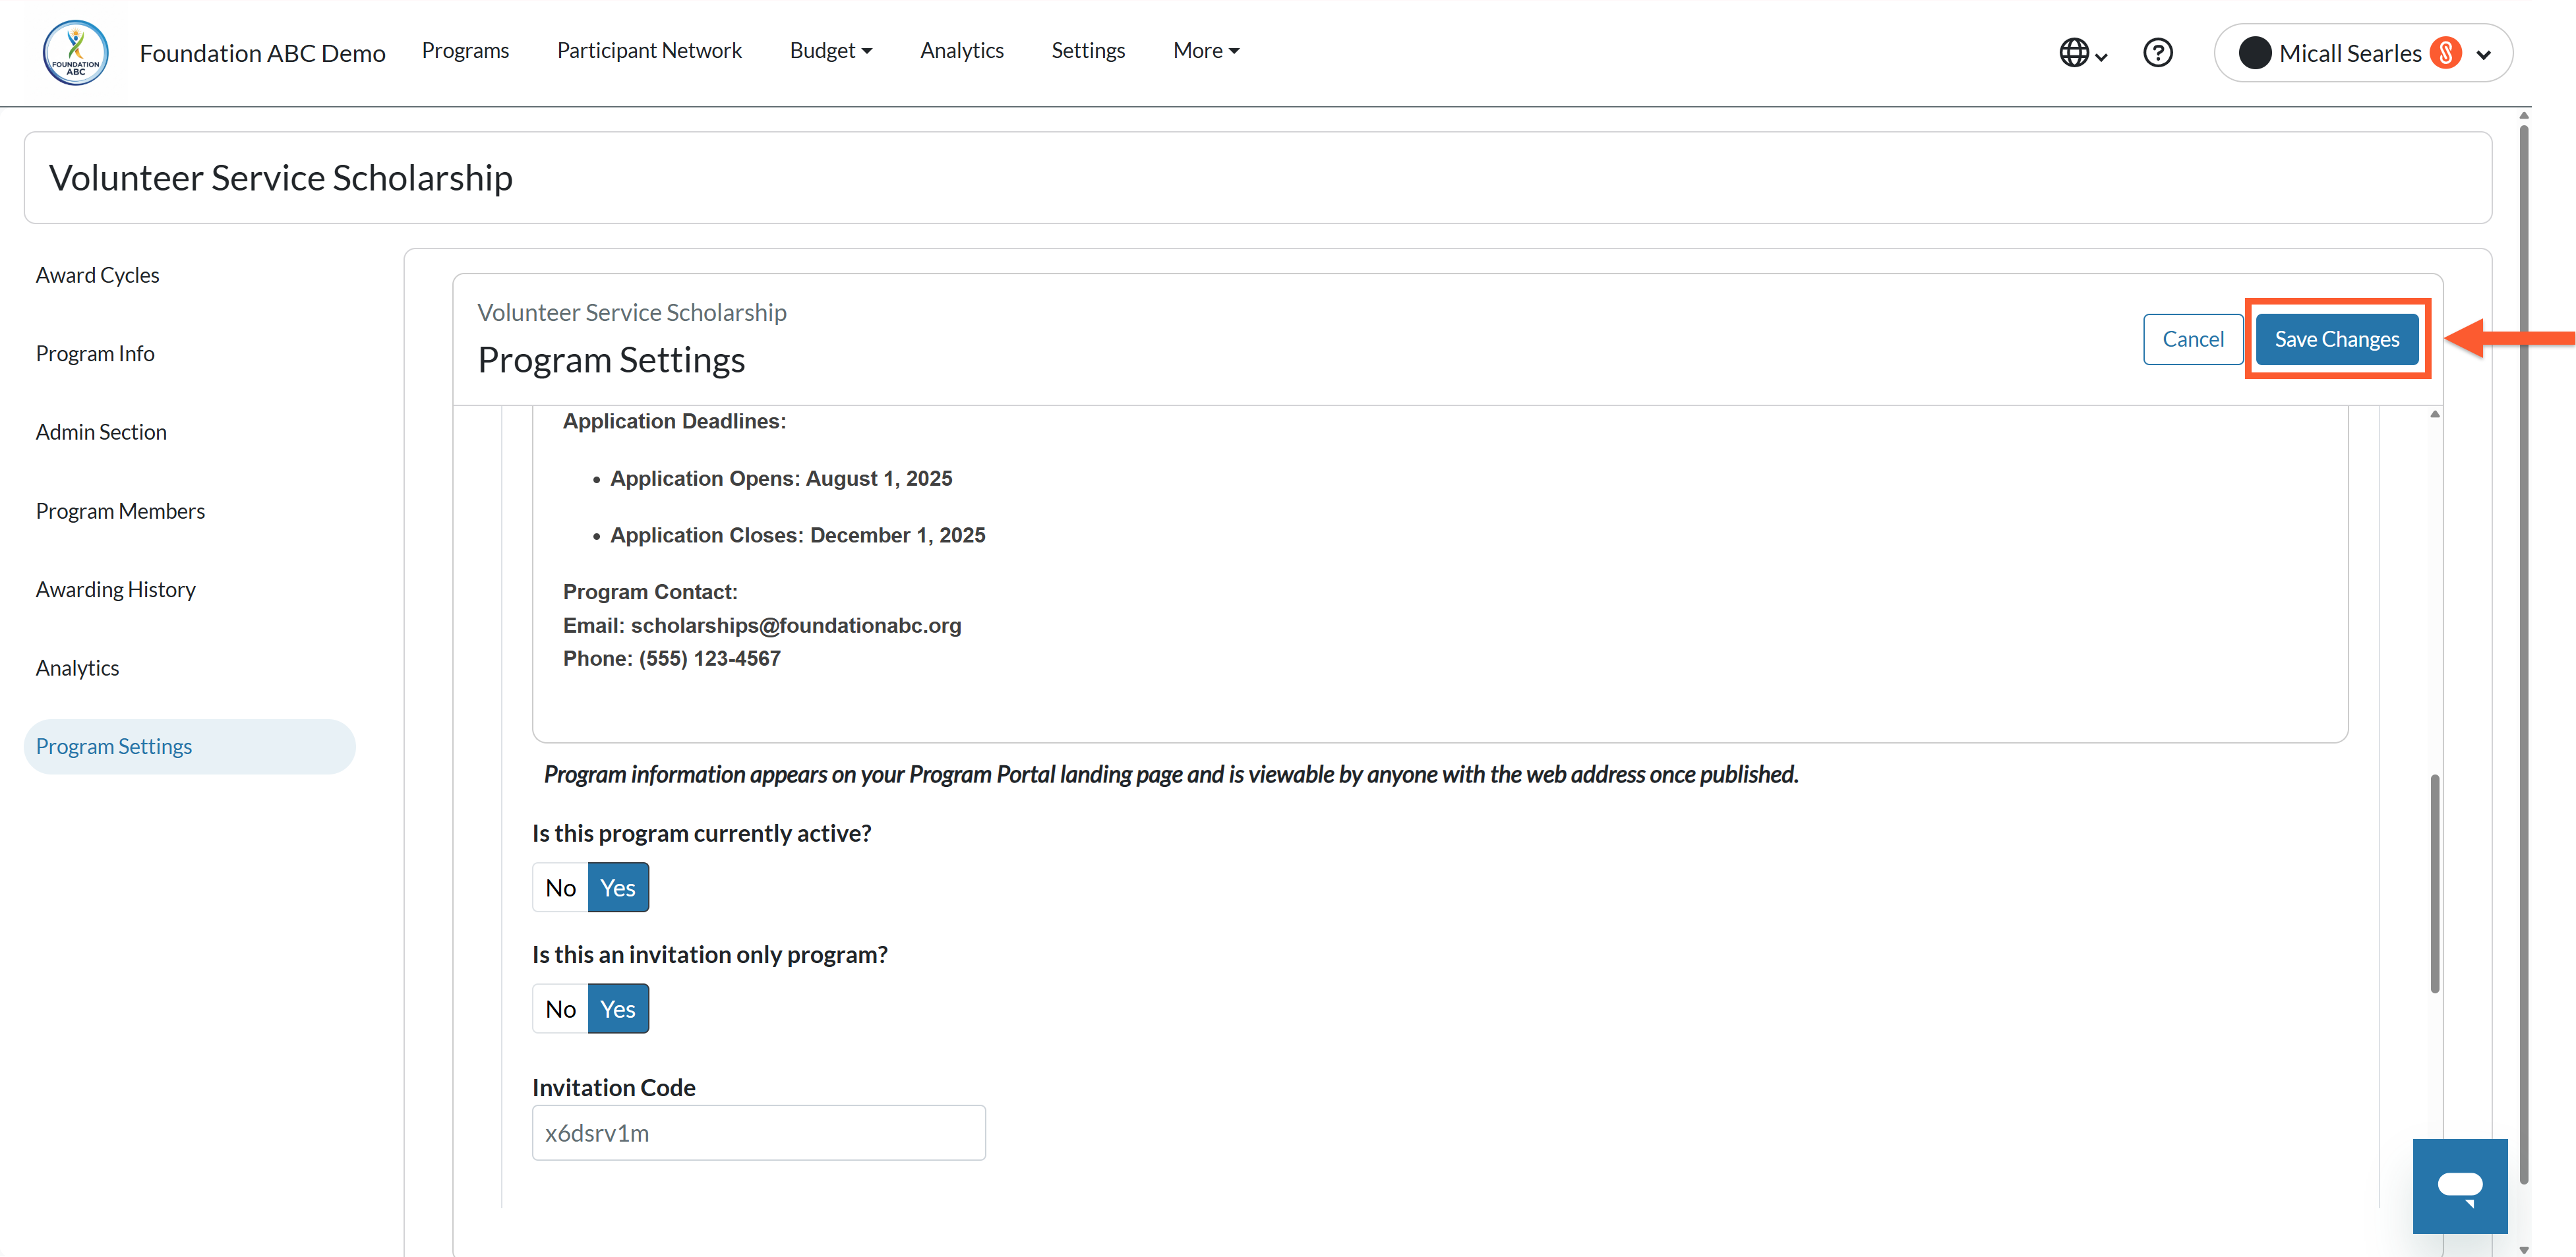
Task: Click the orange badge beside Micall Searles
Action: pos(2445,53)
